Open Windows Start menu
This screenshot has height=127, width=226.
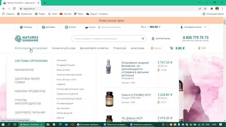click(x=3, y=125)
